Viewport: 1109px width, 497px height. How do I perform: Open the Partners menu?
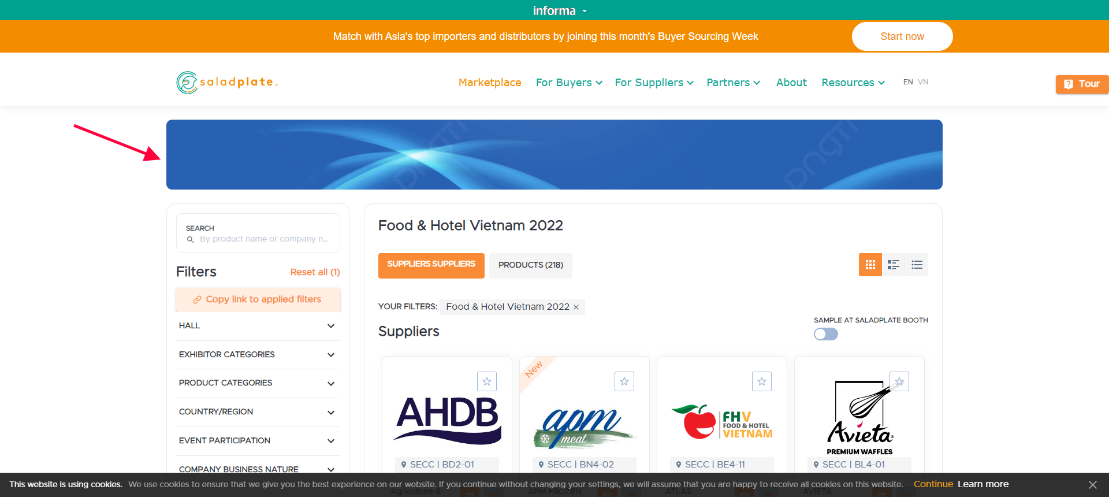[x=733, y=83]
